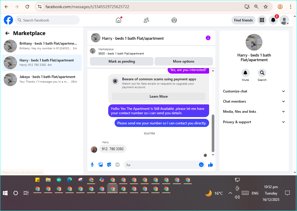The height and width of the screenshot is (211, 297).
Task: Show hidden system tray icons chevron
Action: 230,193
